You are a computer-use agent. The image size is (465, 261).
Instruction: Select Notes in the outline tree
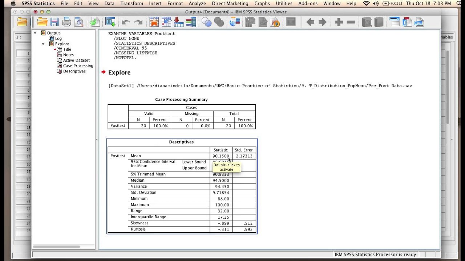coord(68,55)
